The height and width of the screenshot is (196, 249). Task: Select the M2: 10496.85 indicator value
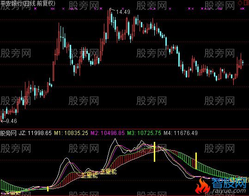coord(108,133)
